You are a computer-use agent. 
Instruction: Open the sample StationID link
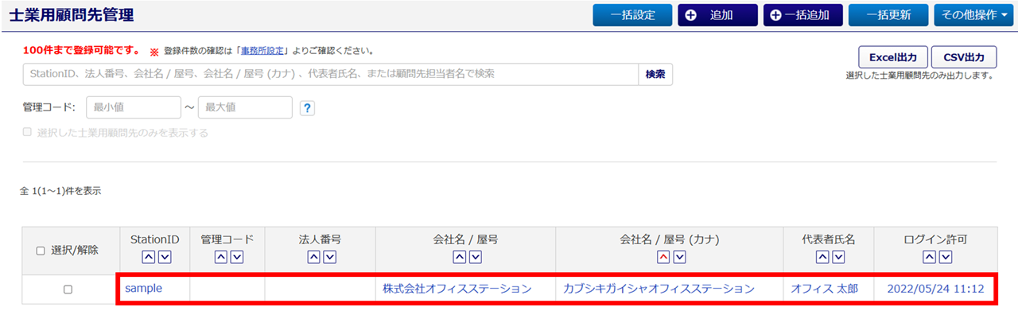(x=143, y=289)
